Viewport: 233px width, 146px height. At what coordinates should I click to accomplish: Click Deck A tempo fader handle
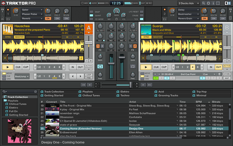click(x=89, y=43)
